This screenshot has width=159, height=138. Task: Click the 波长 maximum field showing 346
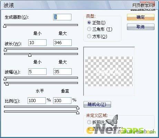(62, 42)
